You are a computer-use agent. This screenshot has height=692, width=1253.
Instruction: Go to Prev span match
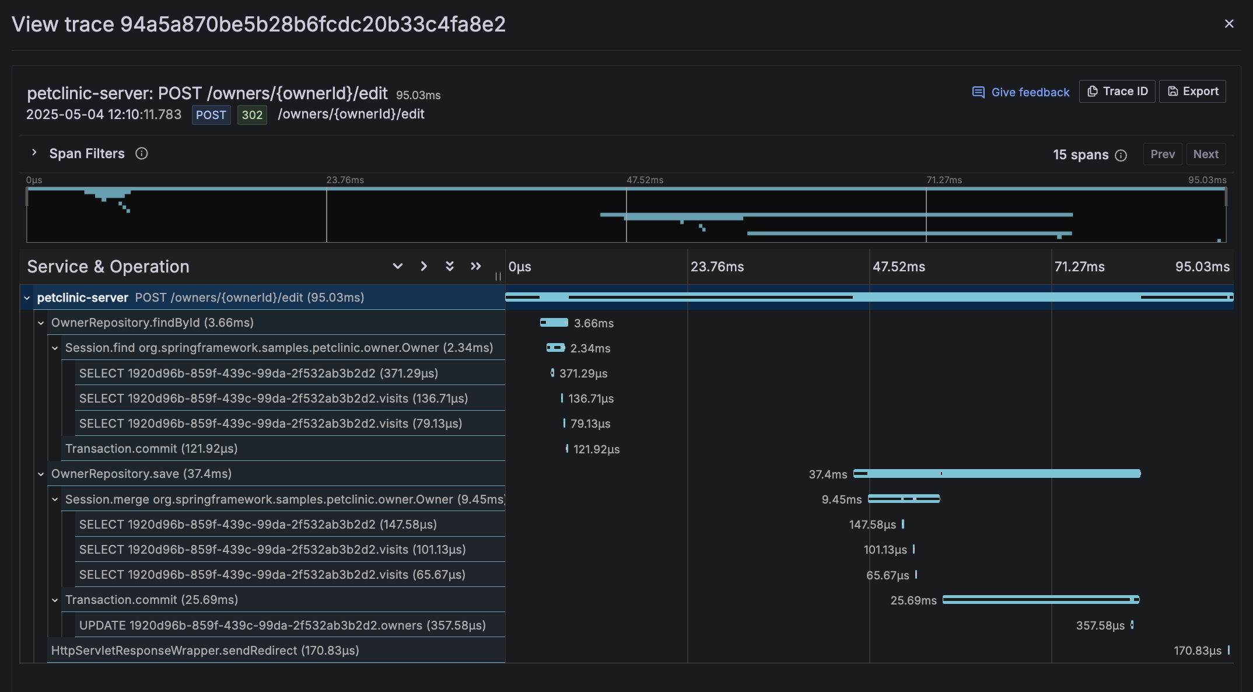[1163, 154]
